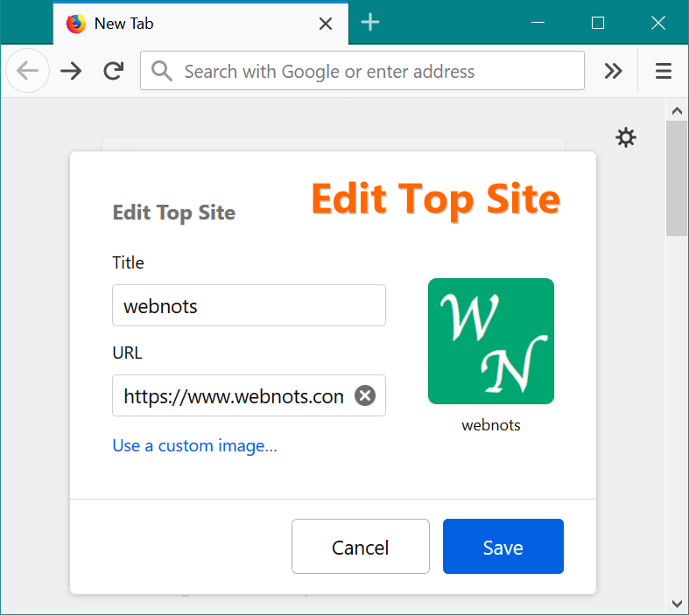Save the edited top site
The width and height of the screenshot is (689, 615).
[x=503, y=547]
